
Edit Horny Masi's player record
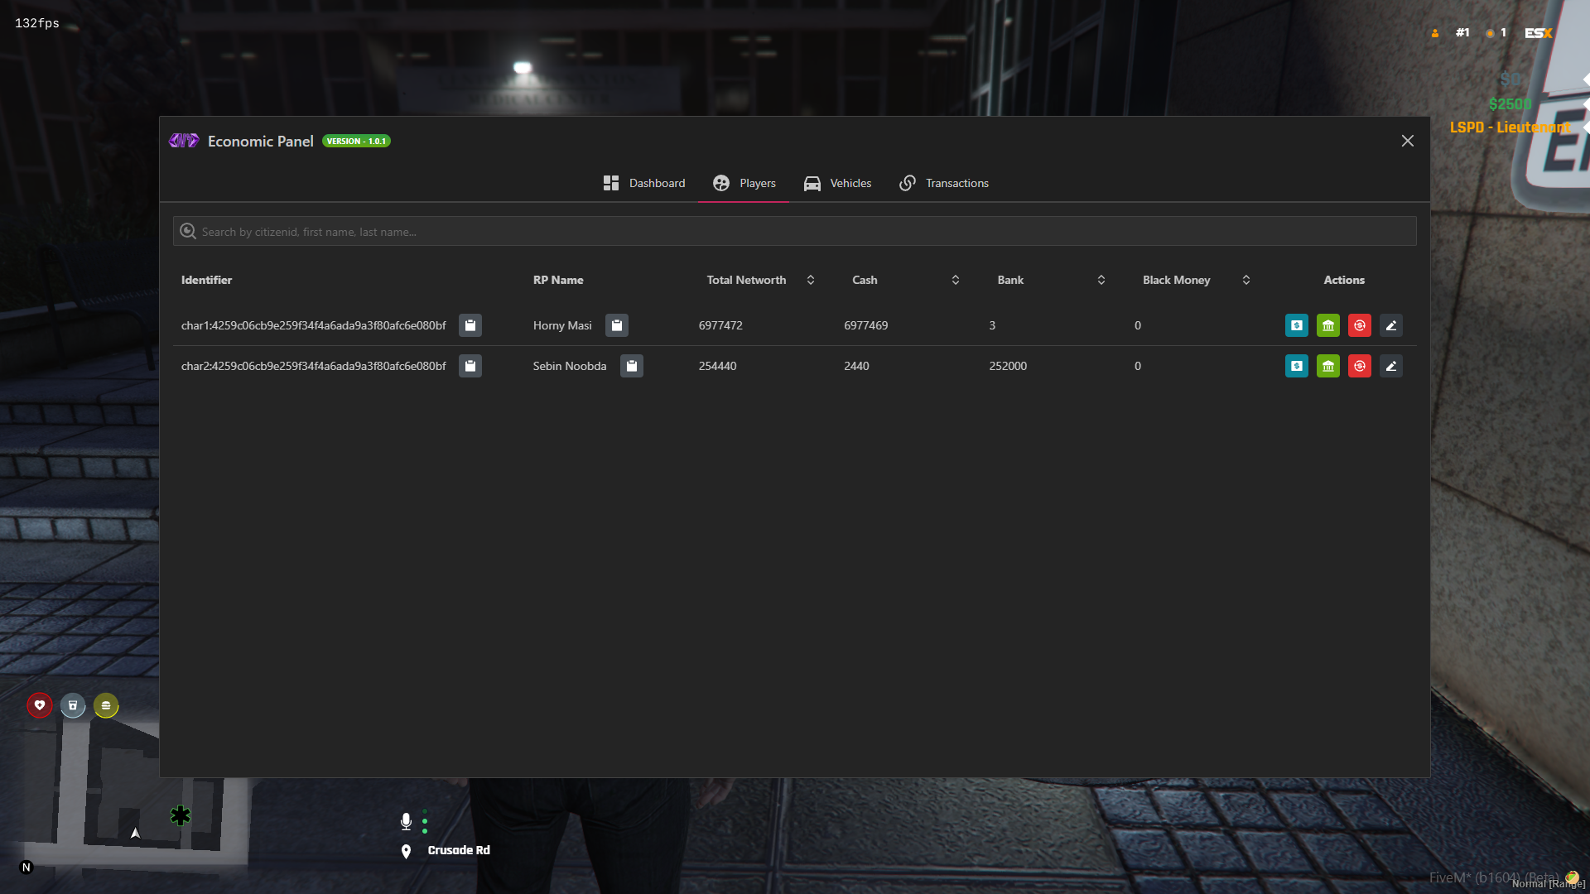(1391, 325)
